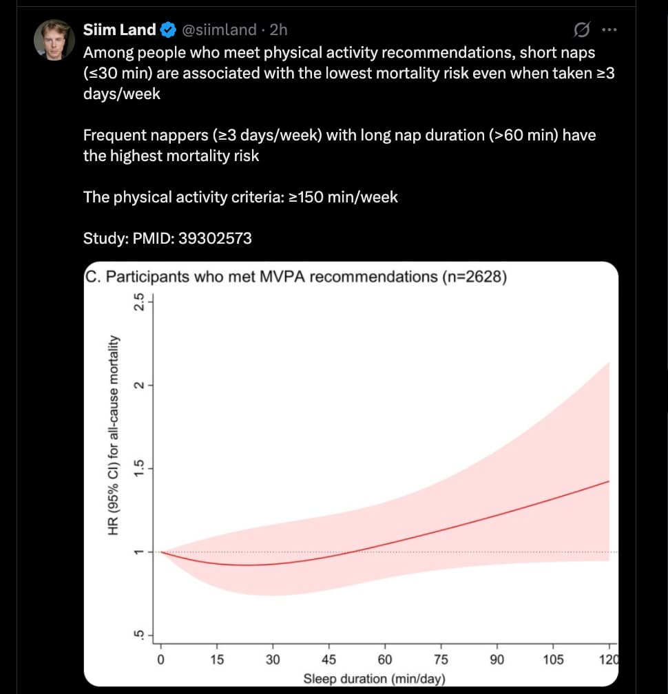Click the 2.5 tick on y-axis

(x=138, y=302)
